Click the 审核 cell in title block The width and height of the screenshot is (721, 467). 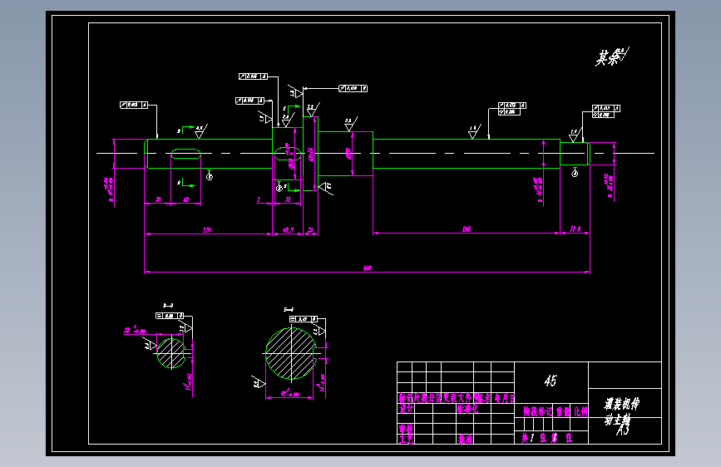click(x=406, y=429)
